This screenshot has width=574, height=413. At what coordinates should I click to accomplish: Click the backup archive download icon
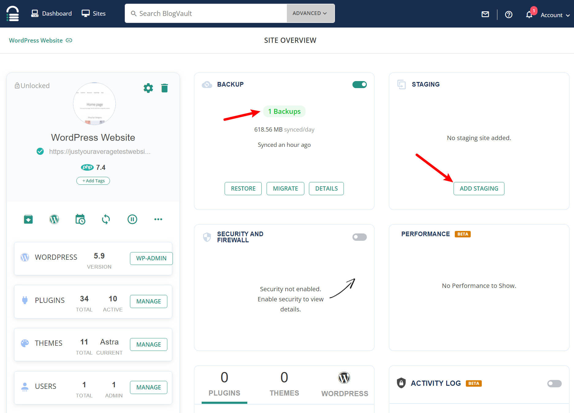(x=29, y=219)
